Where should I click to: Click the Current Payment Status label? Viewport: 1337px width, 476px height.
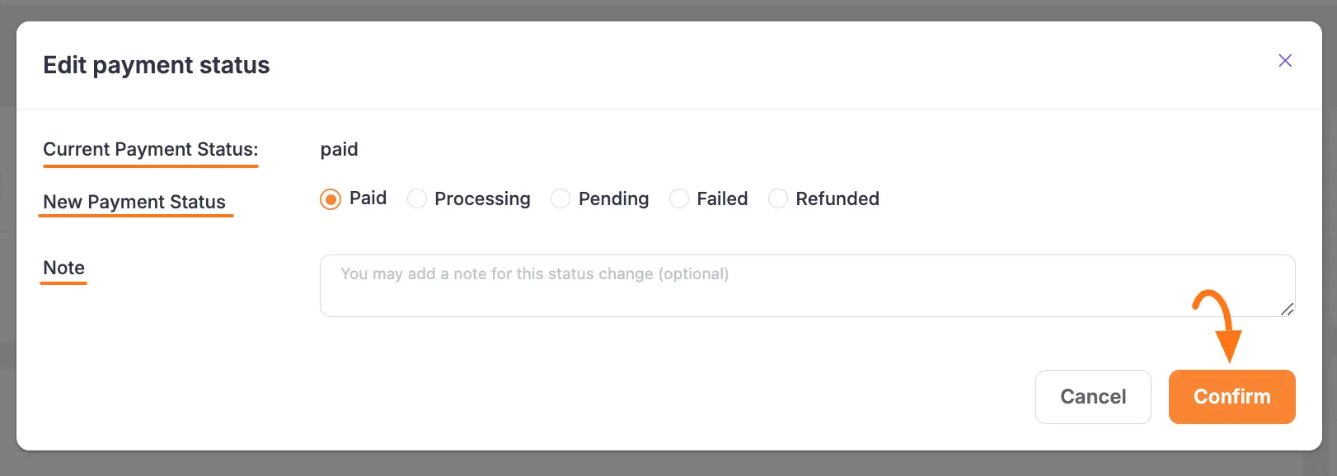point(150,149)
